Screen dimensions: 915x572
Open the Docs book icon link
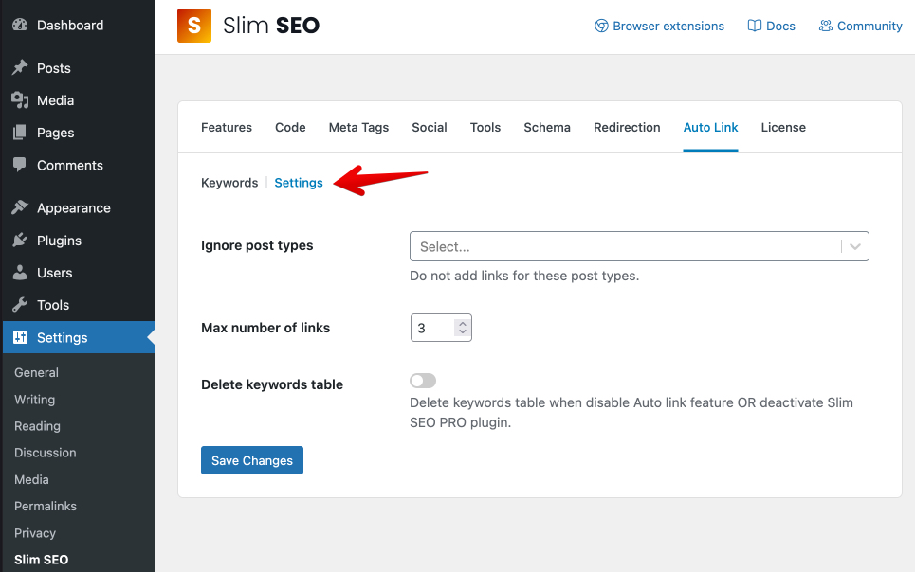755,27
